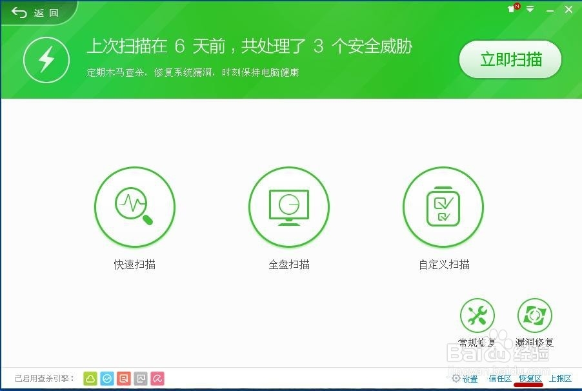582x391 pixels.
Task: Click the gray engine icon
Action: [x=141, y=379]
